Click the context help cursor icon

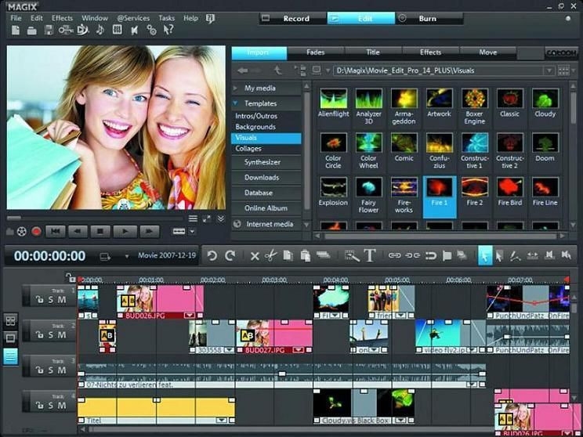(x=168, y=30)
